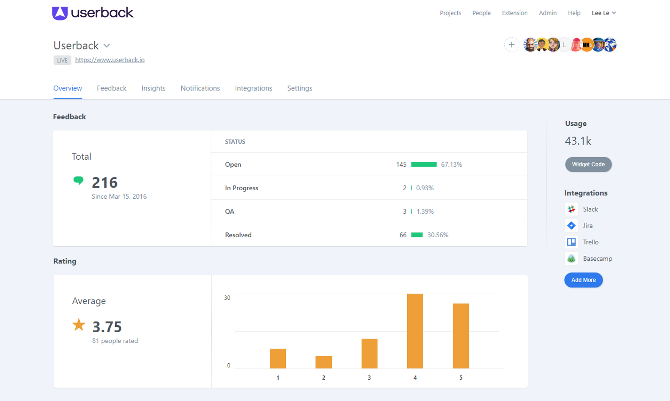Open People in the top navigation
The height and width of the screenshot is (401, 670).
click(x=481, y=13)
